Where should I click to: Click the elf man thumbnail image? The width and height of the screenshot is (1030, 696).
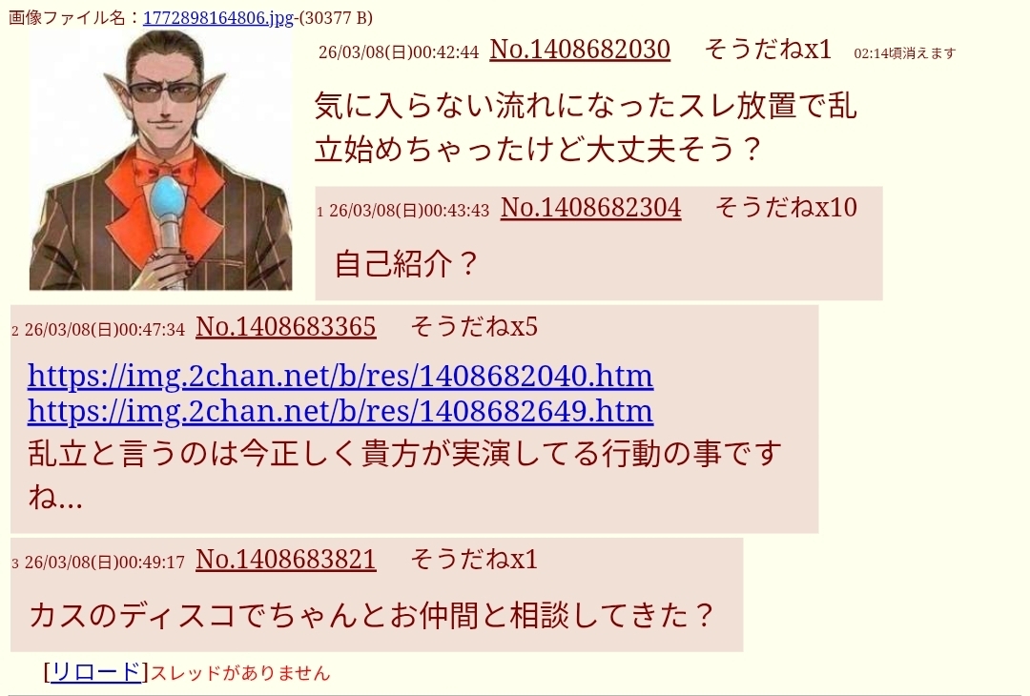tap(160, 160)
